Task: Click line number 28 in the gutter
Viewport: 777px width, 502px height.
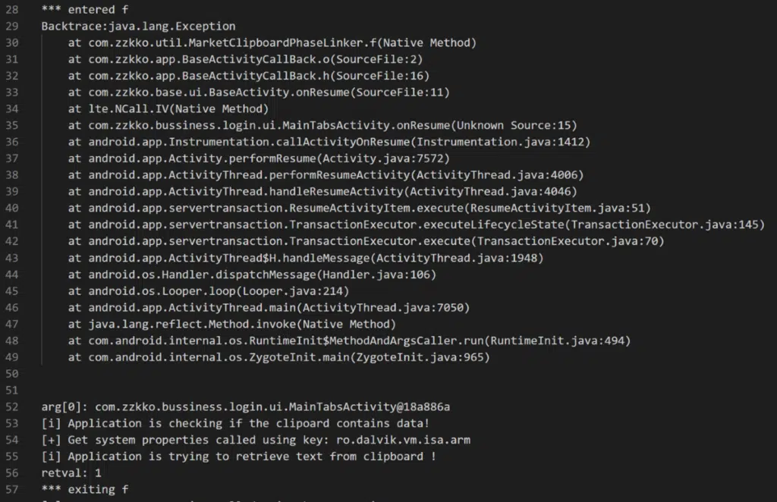Action: click(x=11, y=9)
